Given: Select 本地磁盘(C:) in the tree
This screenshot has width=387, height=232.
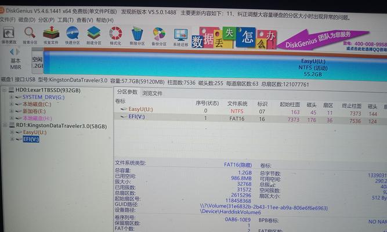Looking at the screenshot, I should (37, 104).
